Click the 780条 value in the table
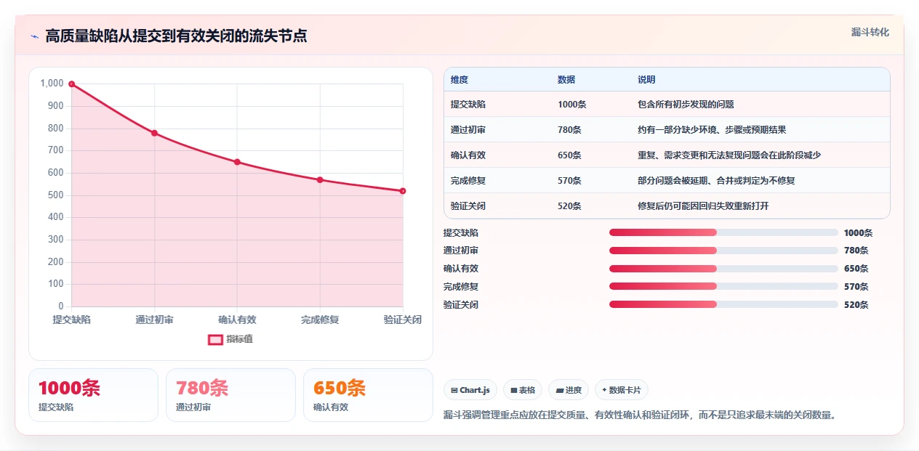 click(x=569, y=130)
